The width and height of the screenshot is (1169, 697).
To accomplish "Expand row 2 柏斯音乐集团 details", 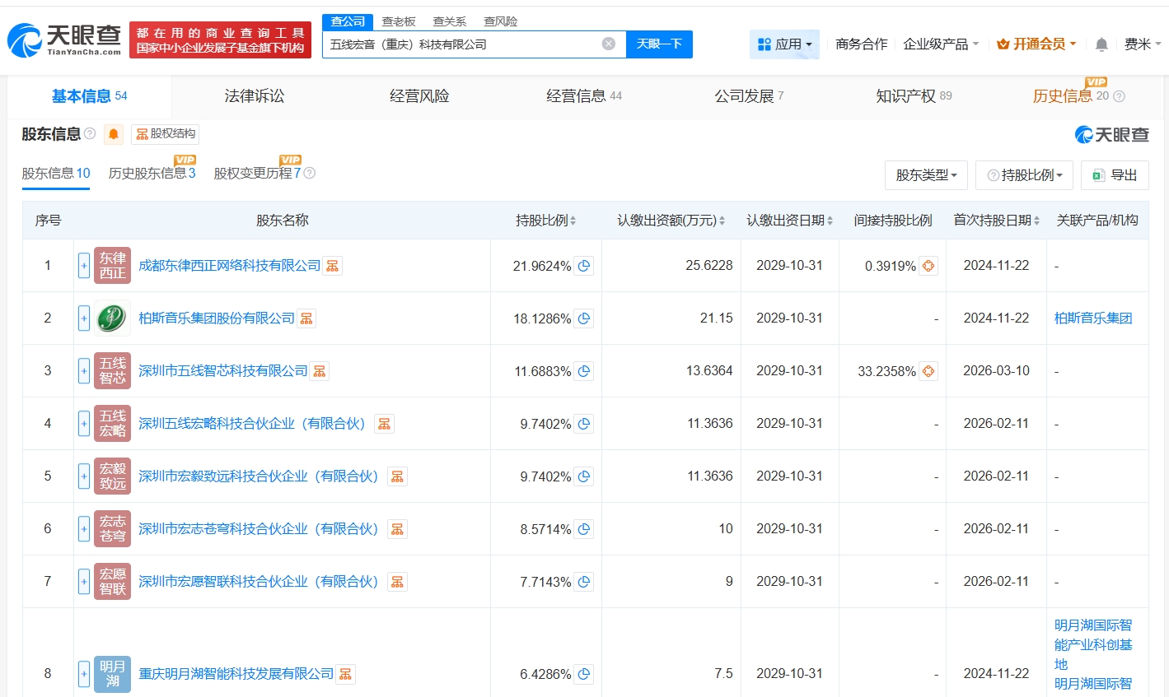I will [x=84, y=318].
